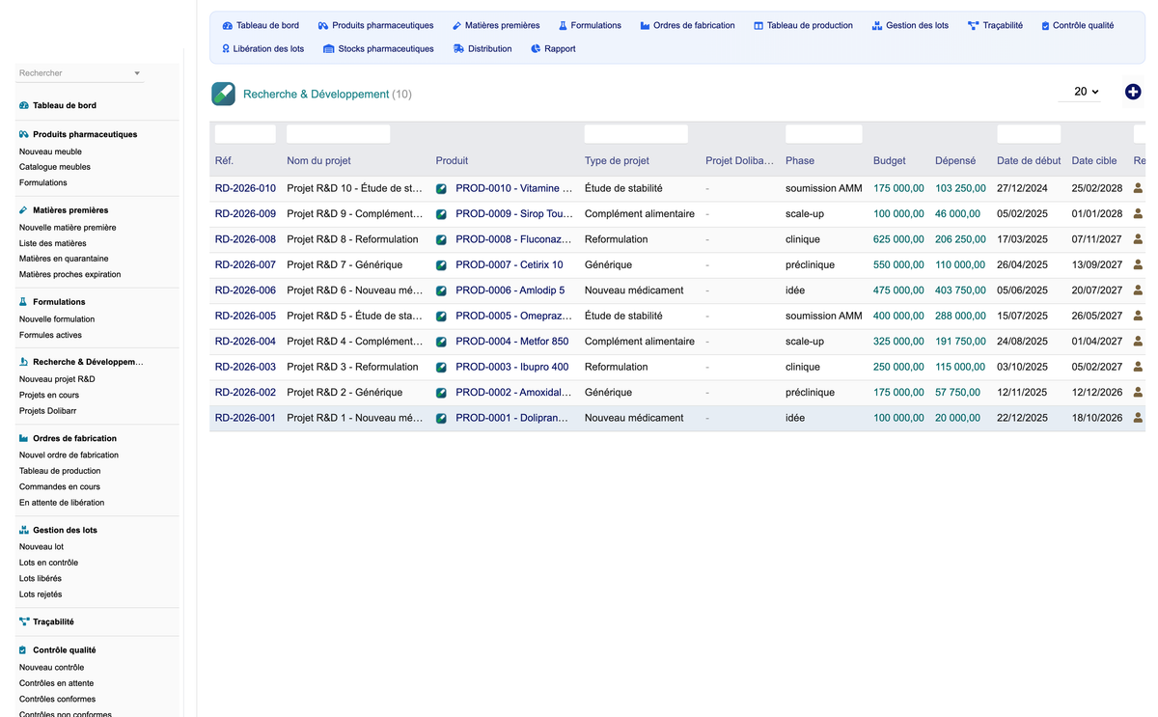Click sidebar Gestion des lots icon
The width and height of the screenshot is (1158, 717).
coord(24,531)
